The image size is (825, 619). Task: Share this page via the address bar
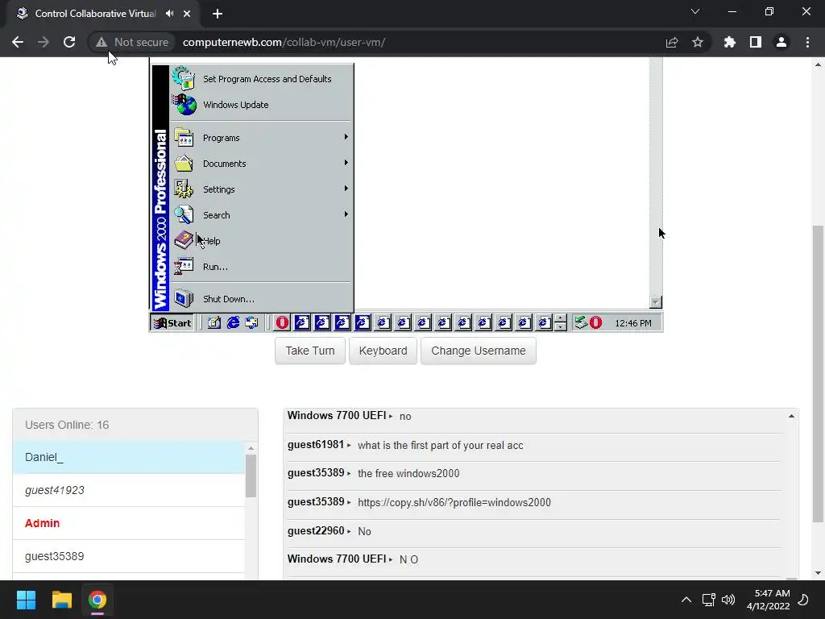(x=672, y=42)
